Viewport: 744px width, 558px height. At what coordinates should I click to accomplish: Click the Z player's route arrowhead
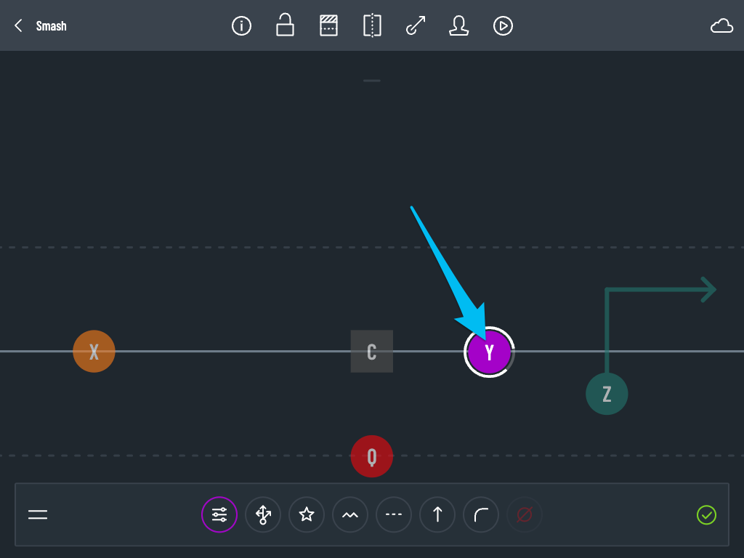tap(708, 289)
